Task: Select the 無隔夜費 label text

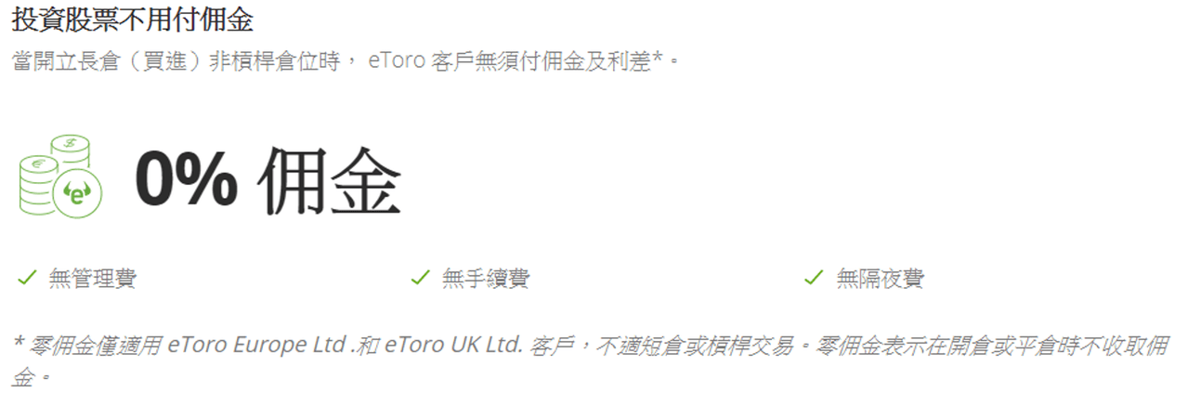Action: [880, 278]
